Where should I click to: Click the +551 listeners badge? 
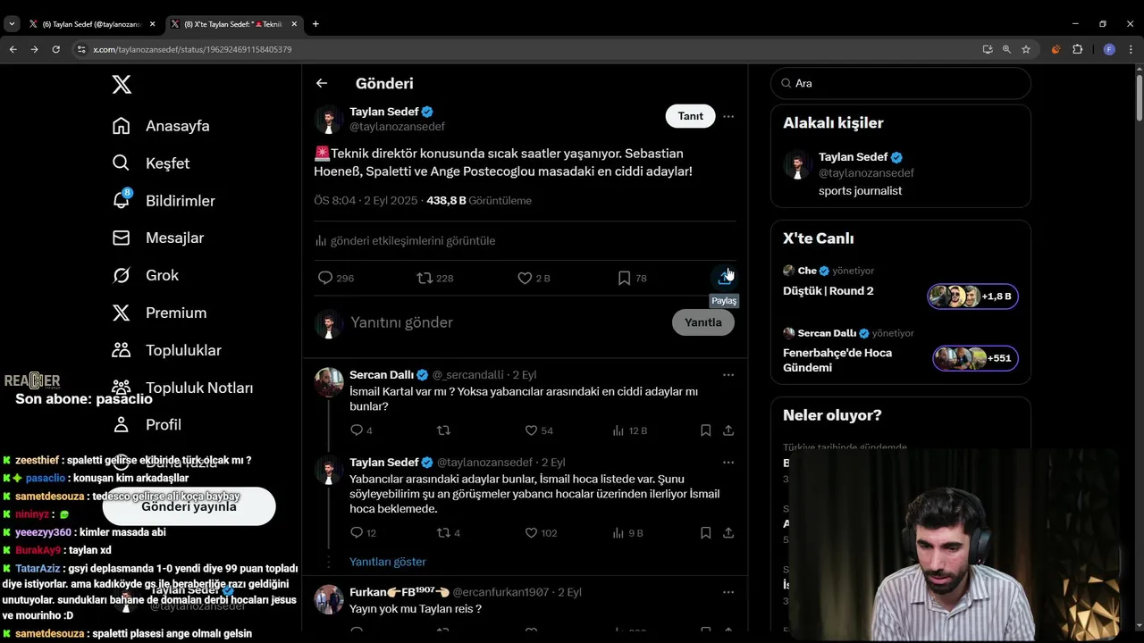tap(975, 358)
